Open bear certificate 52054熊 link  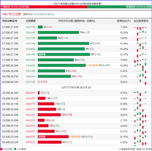[30, 54]
